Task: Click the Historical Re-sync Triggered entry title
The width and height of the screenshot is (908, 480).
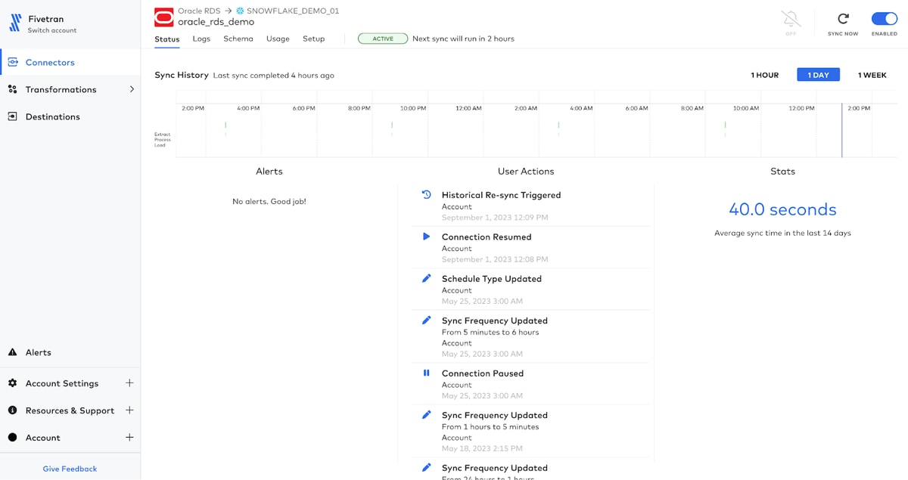Action: pyautogui.click(x=501, y=195)
